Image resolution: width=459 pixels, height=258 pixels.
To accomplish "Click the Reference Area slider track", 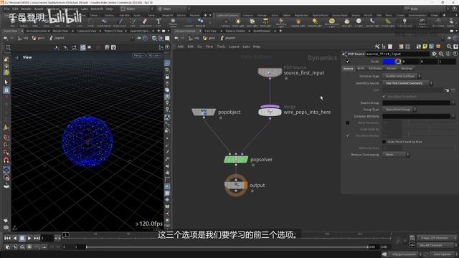I will 429,148.
